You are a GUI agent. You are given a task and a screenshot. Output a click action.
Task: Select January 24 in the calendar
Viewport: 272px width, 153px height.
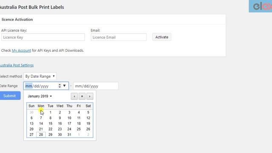69,129
